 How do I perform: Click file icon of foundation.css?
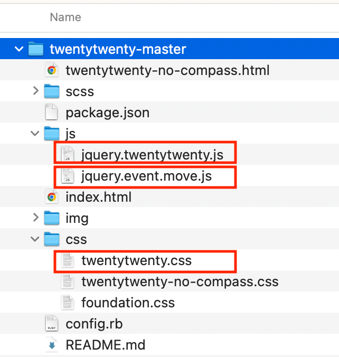[x=68, y=303]
